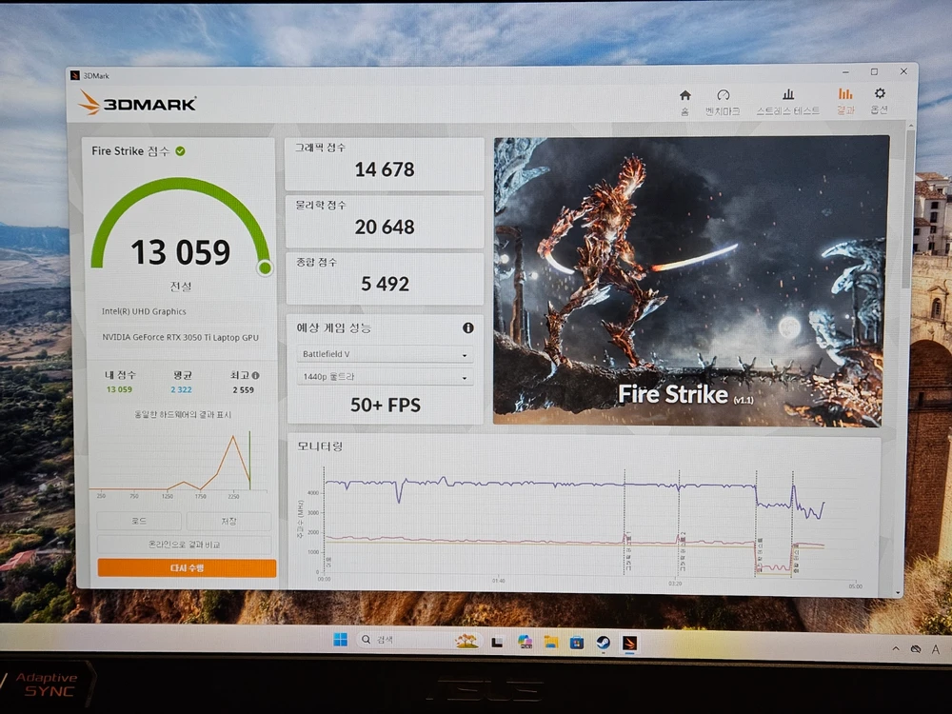This screenshot has height=714, width=952.
Task: Expand the system tray hidden icons chevron
Action: point(896,648)
